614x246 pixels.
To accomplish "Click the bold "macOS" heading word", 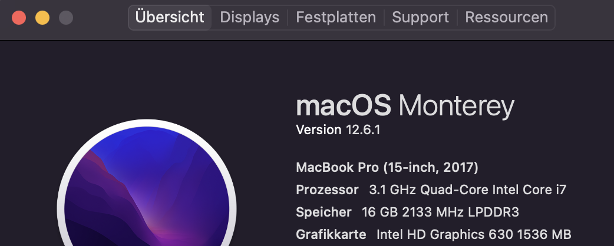I will pyautogui.click(x=343, y=107).
